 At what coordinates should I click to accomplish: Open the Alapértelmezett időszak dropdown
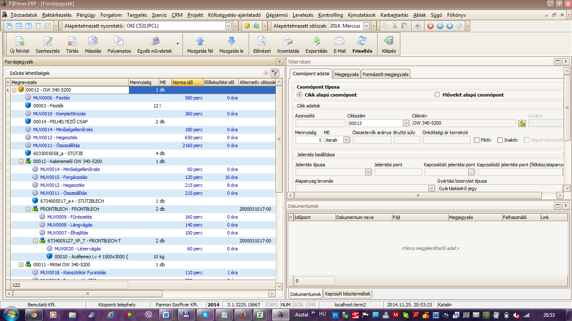(x=367, y=26)
